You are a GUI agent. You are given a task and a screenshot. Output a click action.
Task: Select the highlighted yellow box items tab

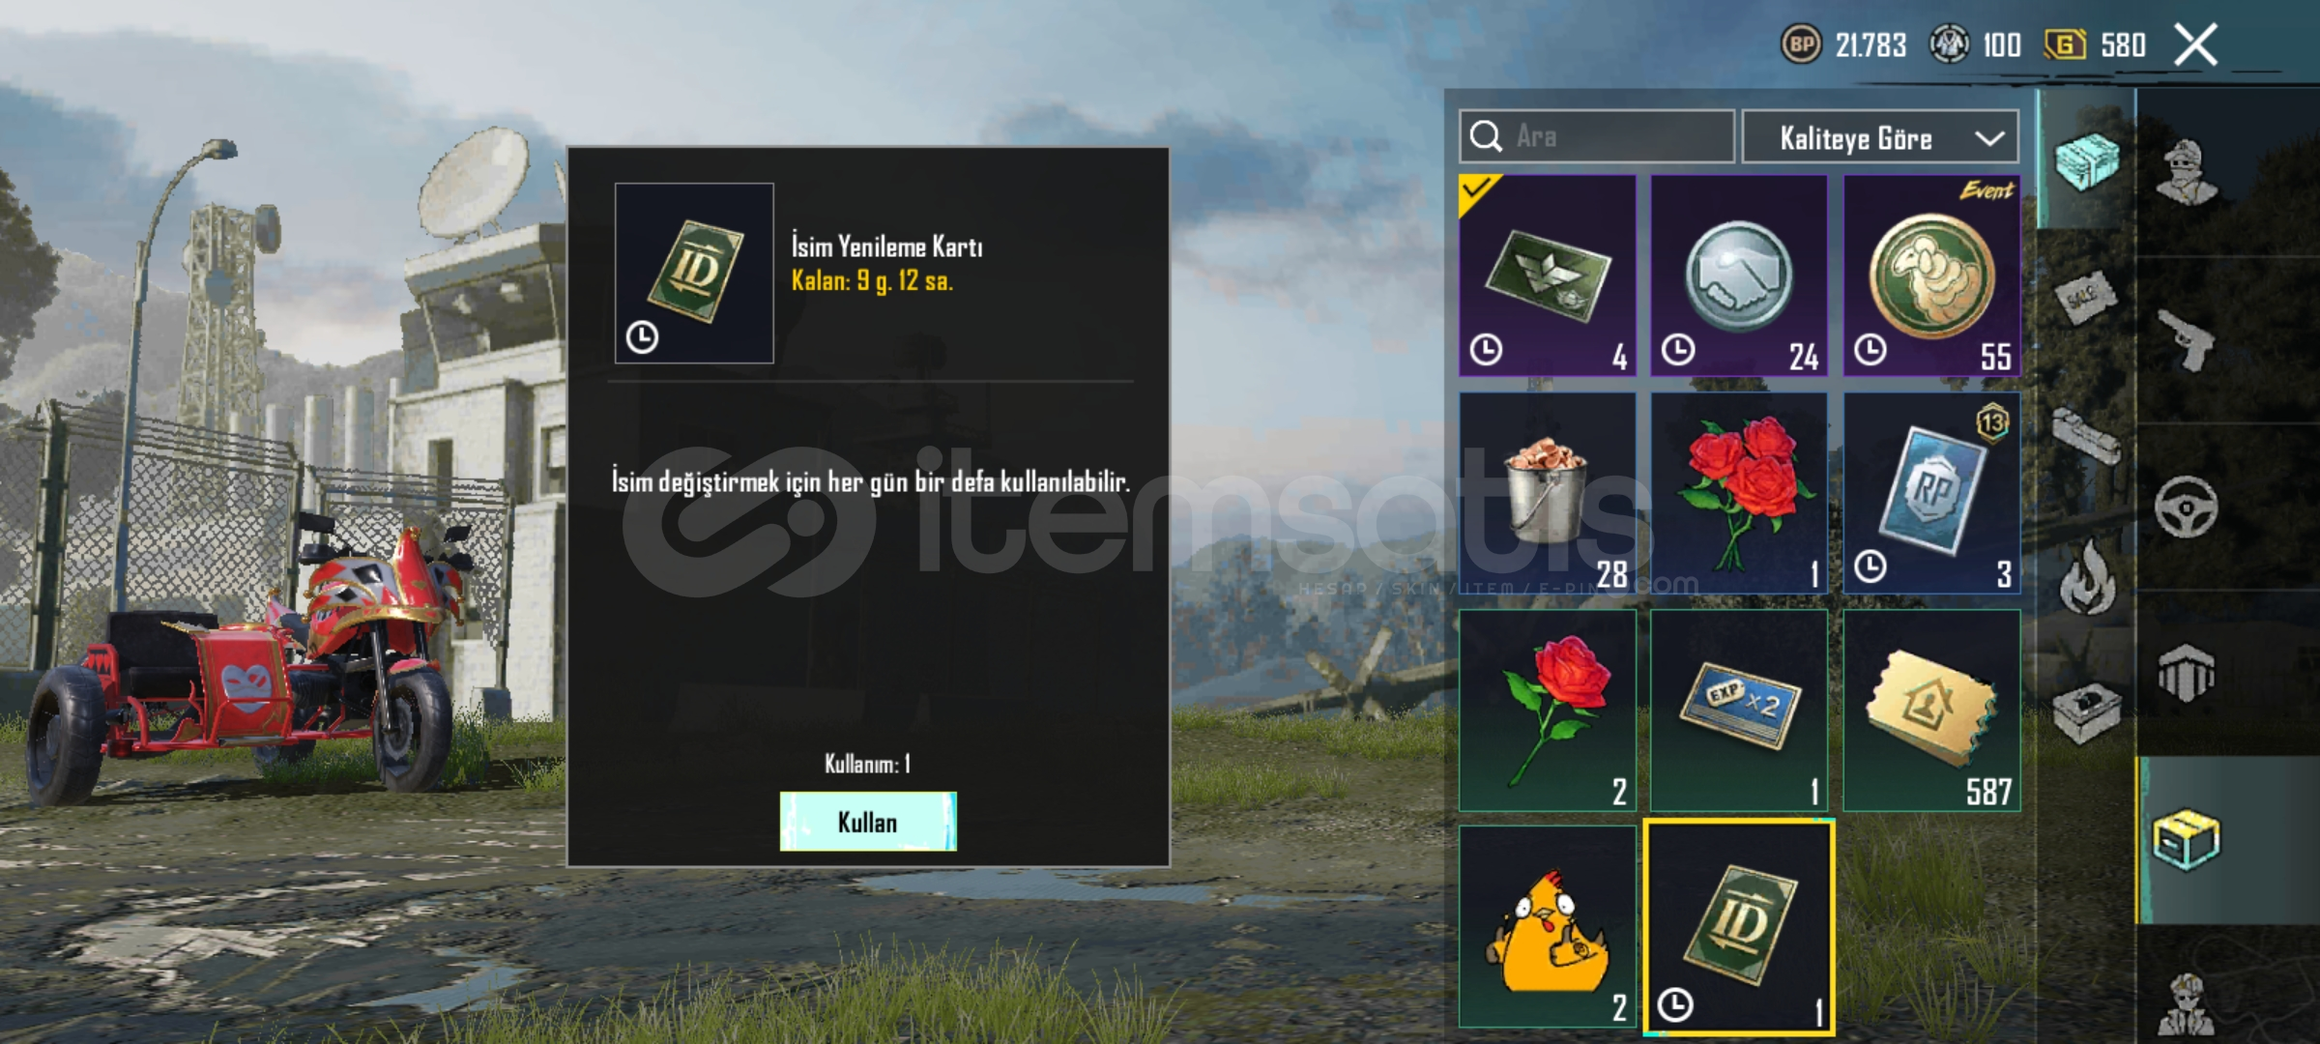2187,839
